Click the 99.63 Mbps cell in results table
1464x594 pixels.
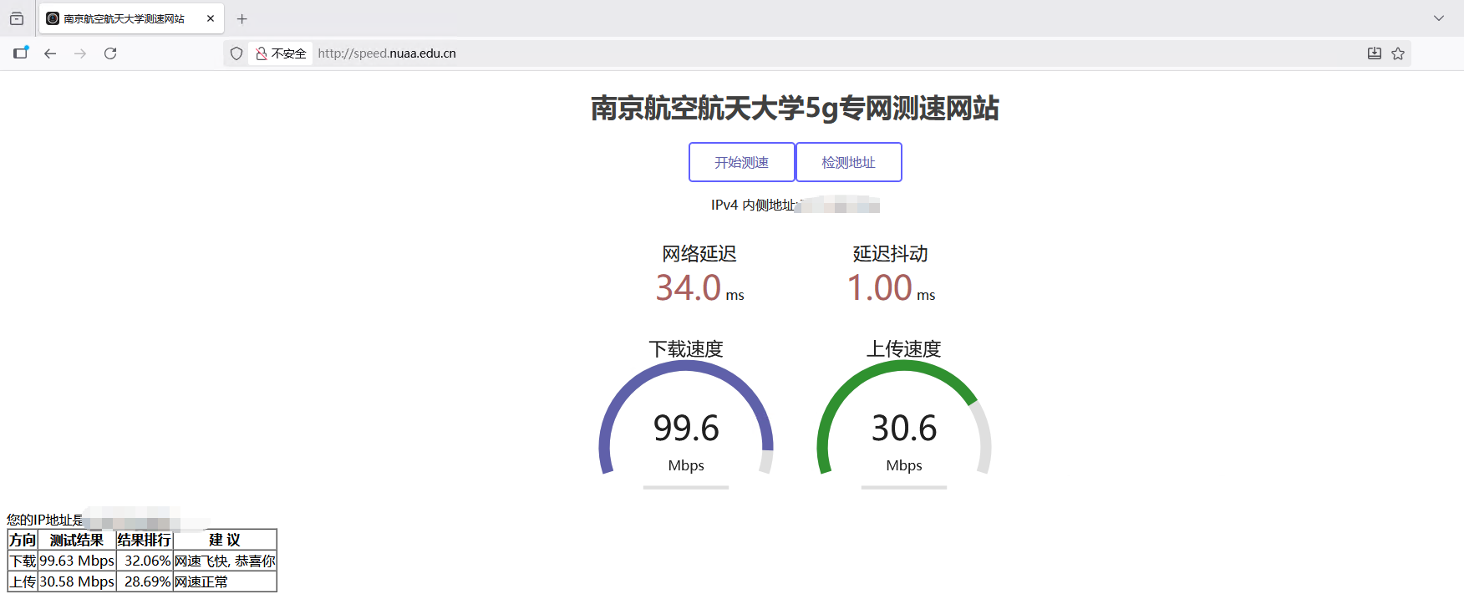point(77,561)
